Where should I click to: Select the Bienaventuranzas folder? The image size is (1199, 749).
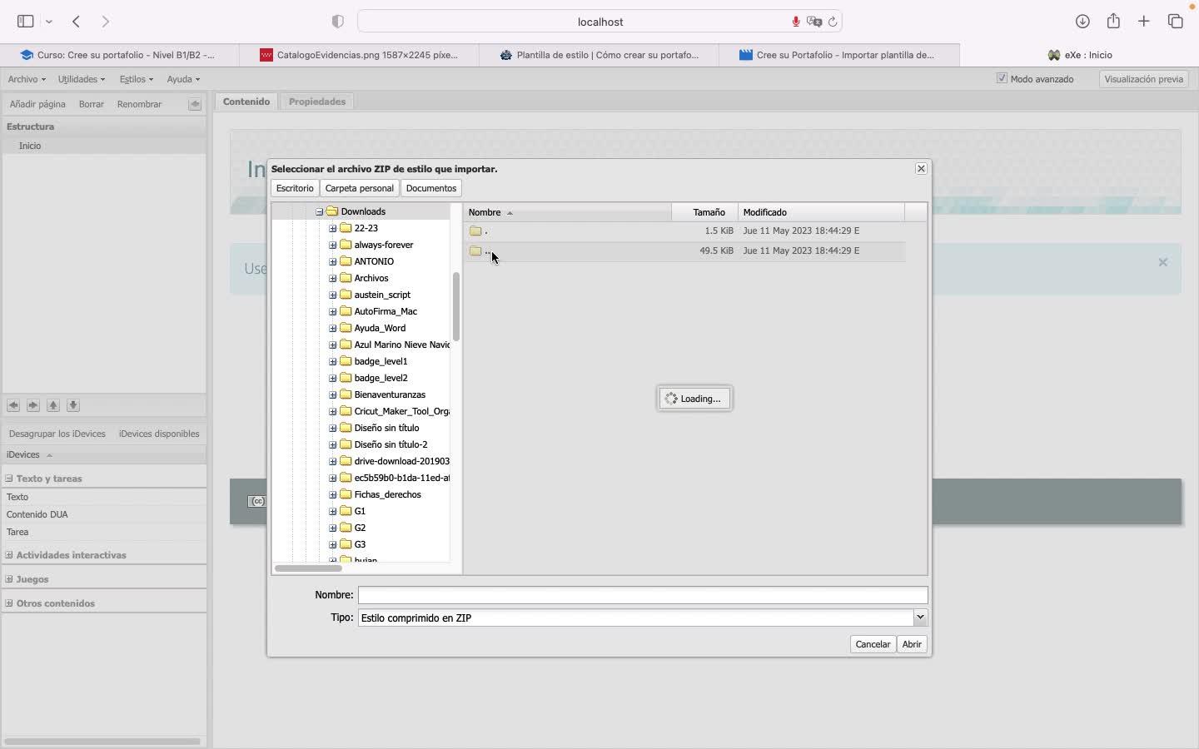coord(390,394)
